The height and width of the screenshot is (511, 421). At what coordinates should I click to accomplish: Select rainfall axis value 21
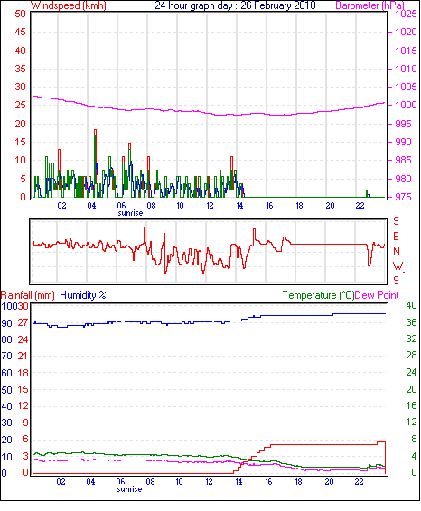click(x=23, y=356)
